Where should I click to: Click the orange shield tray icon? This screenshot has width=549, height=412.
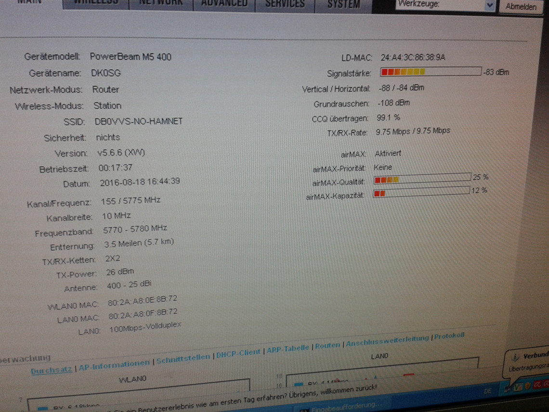(x=527, y=385)
